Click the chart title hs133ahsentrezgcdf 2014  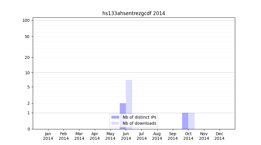point(134,13)
